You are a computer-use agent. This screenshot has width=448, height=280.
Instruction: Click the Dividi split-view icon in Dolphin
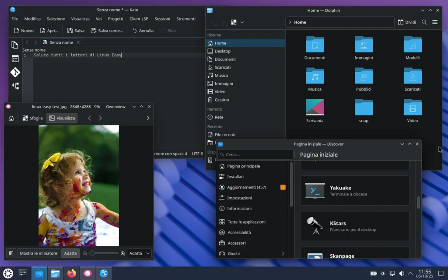407,22
